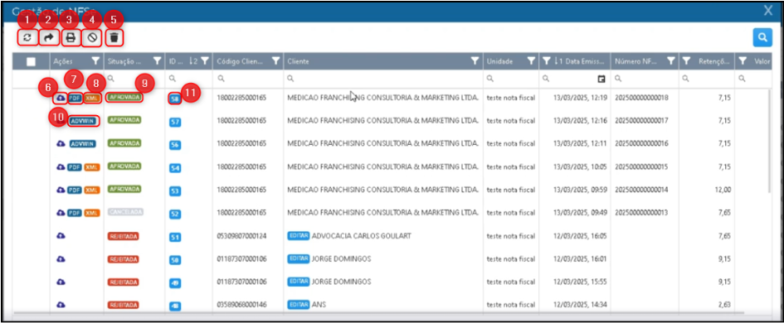Click the Número NF filter search field
The height and width of the screenshot is (323, 784).
coord(645,79)
